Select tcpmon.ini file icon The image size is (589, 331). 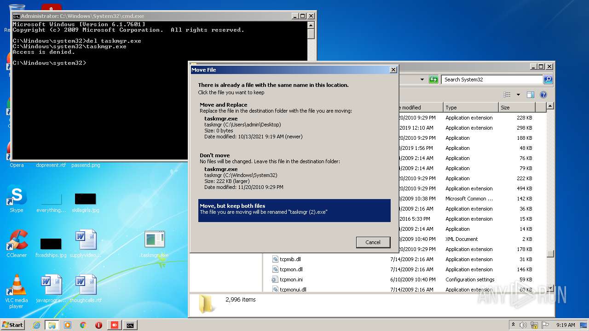click(275, 280)
